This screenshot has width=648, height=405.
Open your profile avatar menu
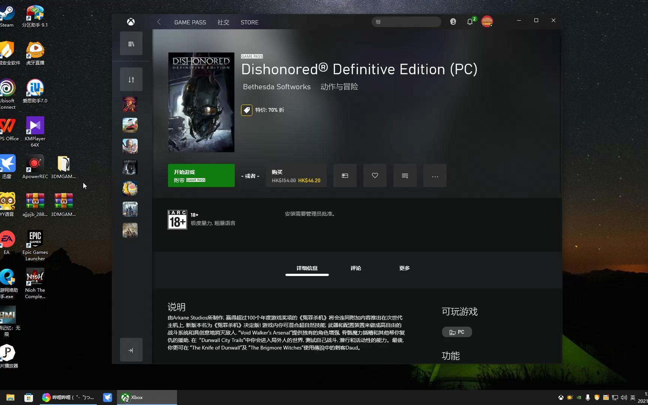487,21
